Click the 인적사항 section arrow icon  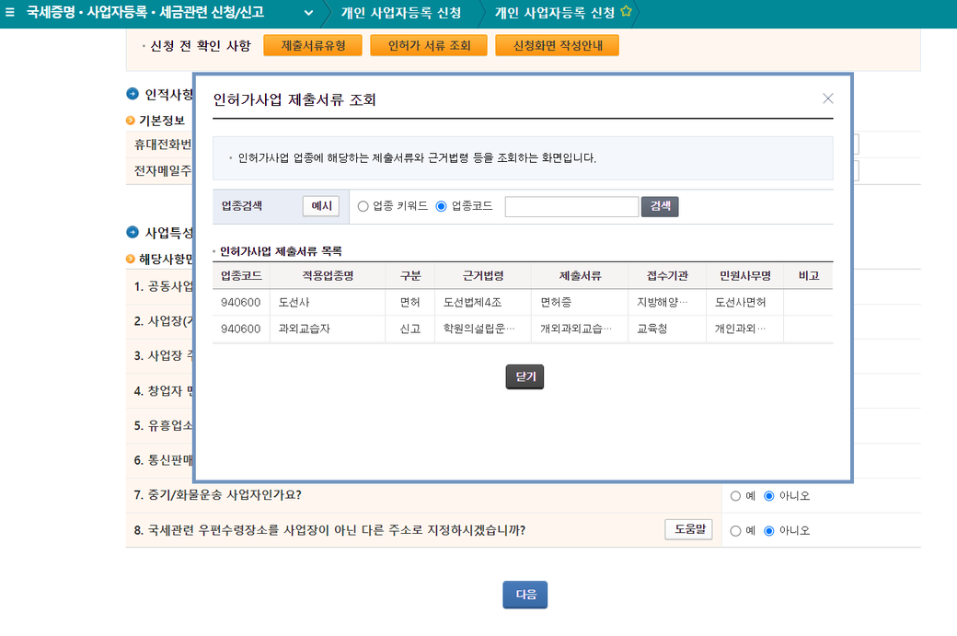pyautogui.click(x=133, y=95)
